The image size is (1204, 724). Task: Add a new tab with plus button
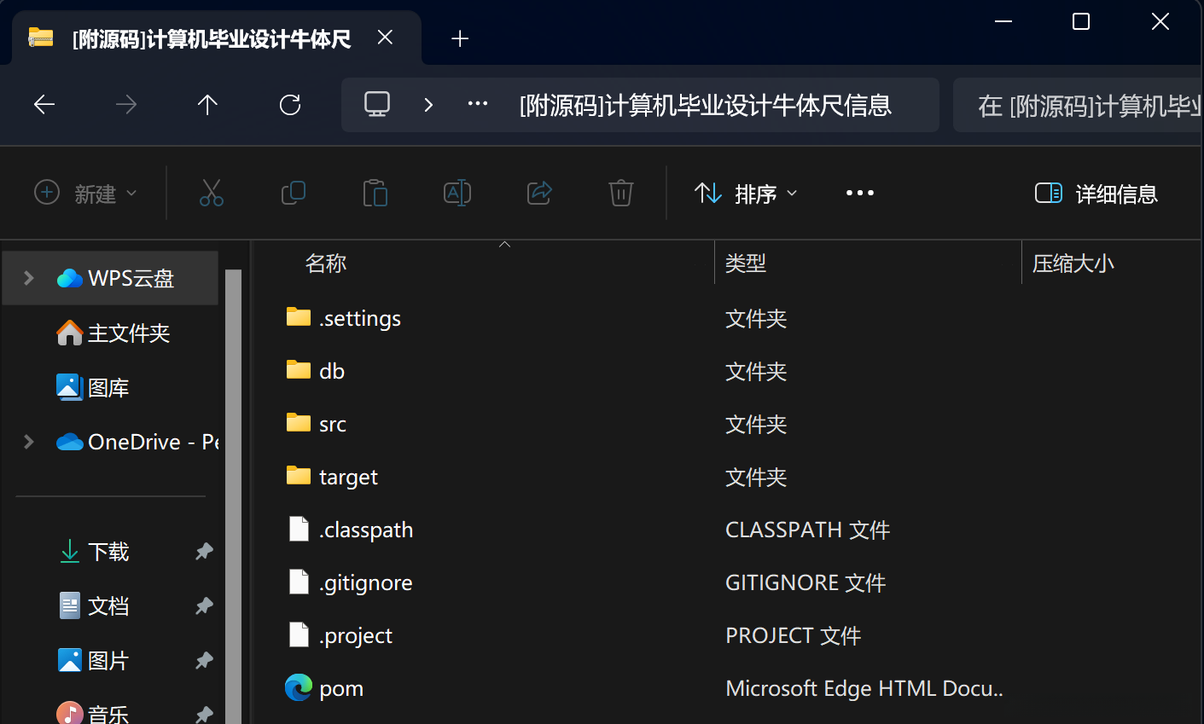tap(460, 38)
